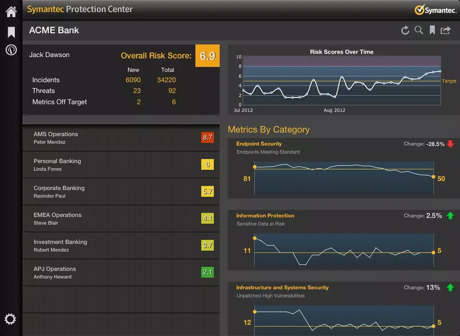Open the EMEA Operations row
460x336 pixels.
(x=121, y=219)
